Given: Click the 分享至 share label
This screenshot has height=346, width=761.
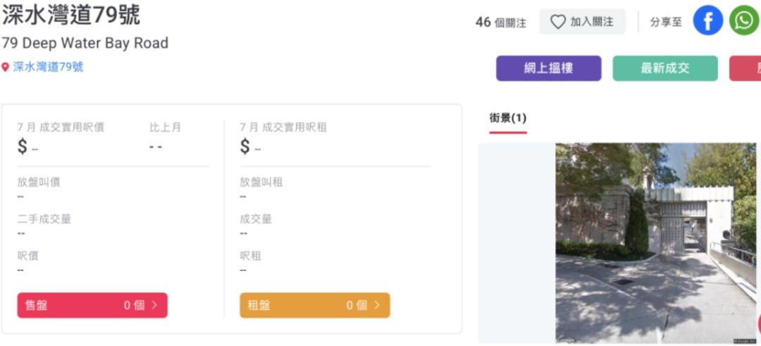Looking at the screenshot, I should 665,22.
